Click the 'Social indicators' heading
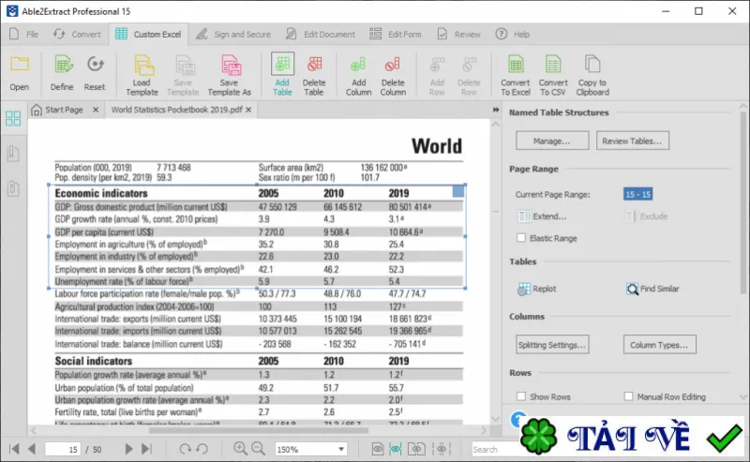This screenshot has width=750, height=462. coord(93,361)
